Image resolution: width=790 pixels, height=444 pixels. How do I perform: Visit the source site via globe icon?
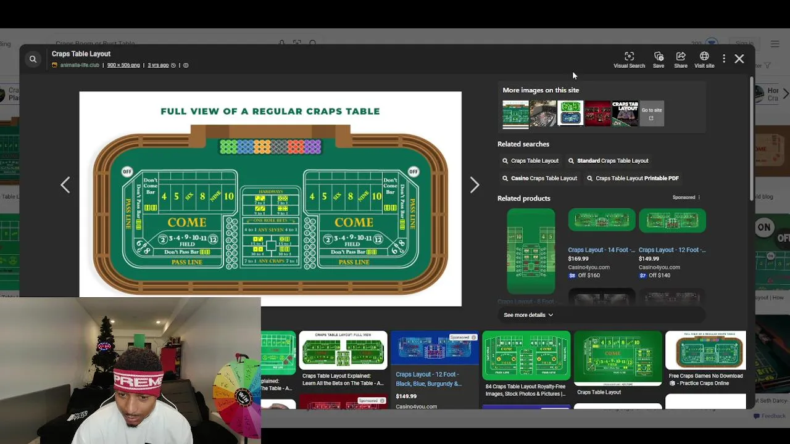[x=704, y=60]
